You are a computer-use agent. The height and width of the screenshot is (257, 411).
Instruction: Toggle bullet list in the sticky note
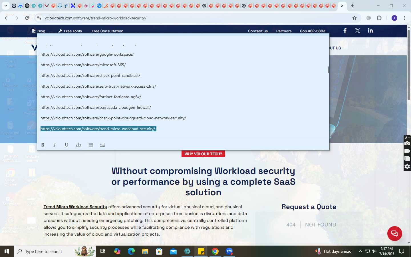click(90, 145)
